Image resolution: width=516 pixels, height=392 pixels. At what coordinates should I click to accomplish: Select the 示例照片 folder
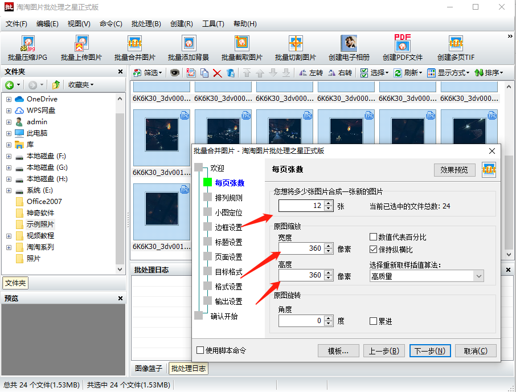pos(40,224)
